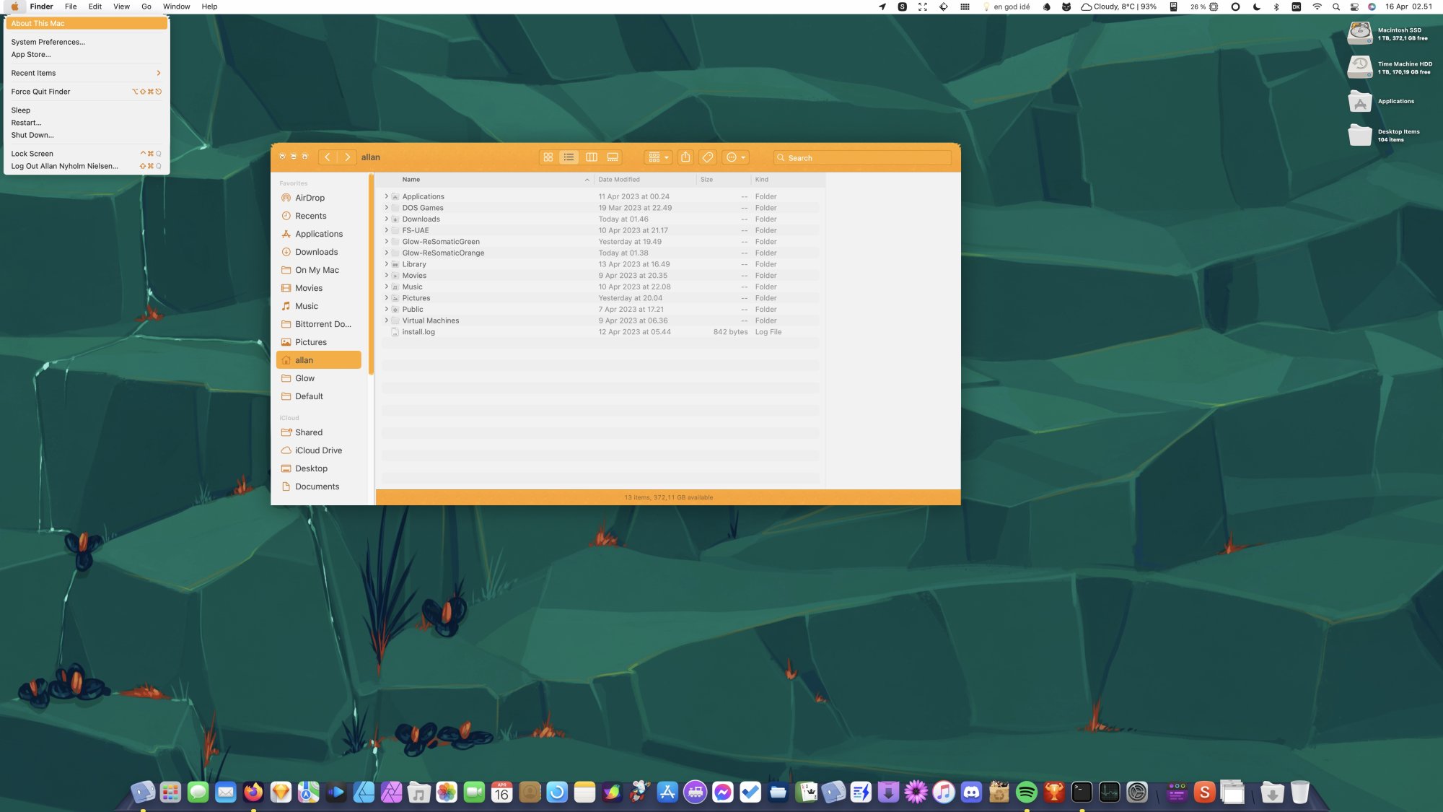
Task: Expand the Virtual Machines folder arrow
Action: tap(386, 320)
